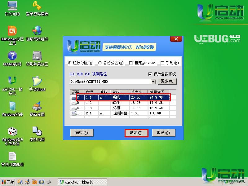Launch the 登录密码清除 key icon
This screenshot has width=248, height=186.
(37, 9)
